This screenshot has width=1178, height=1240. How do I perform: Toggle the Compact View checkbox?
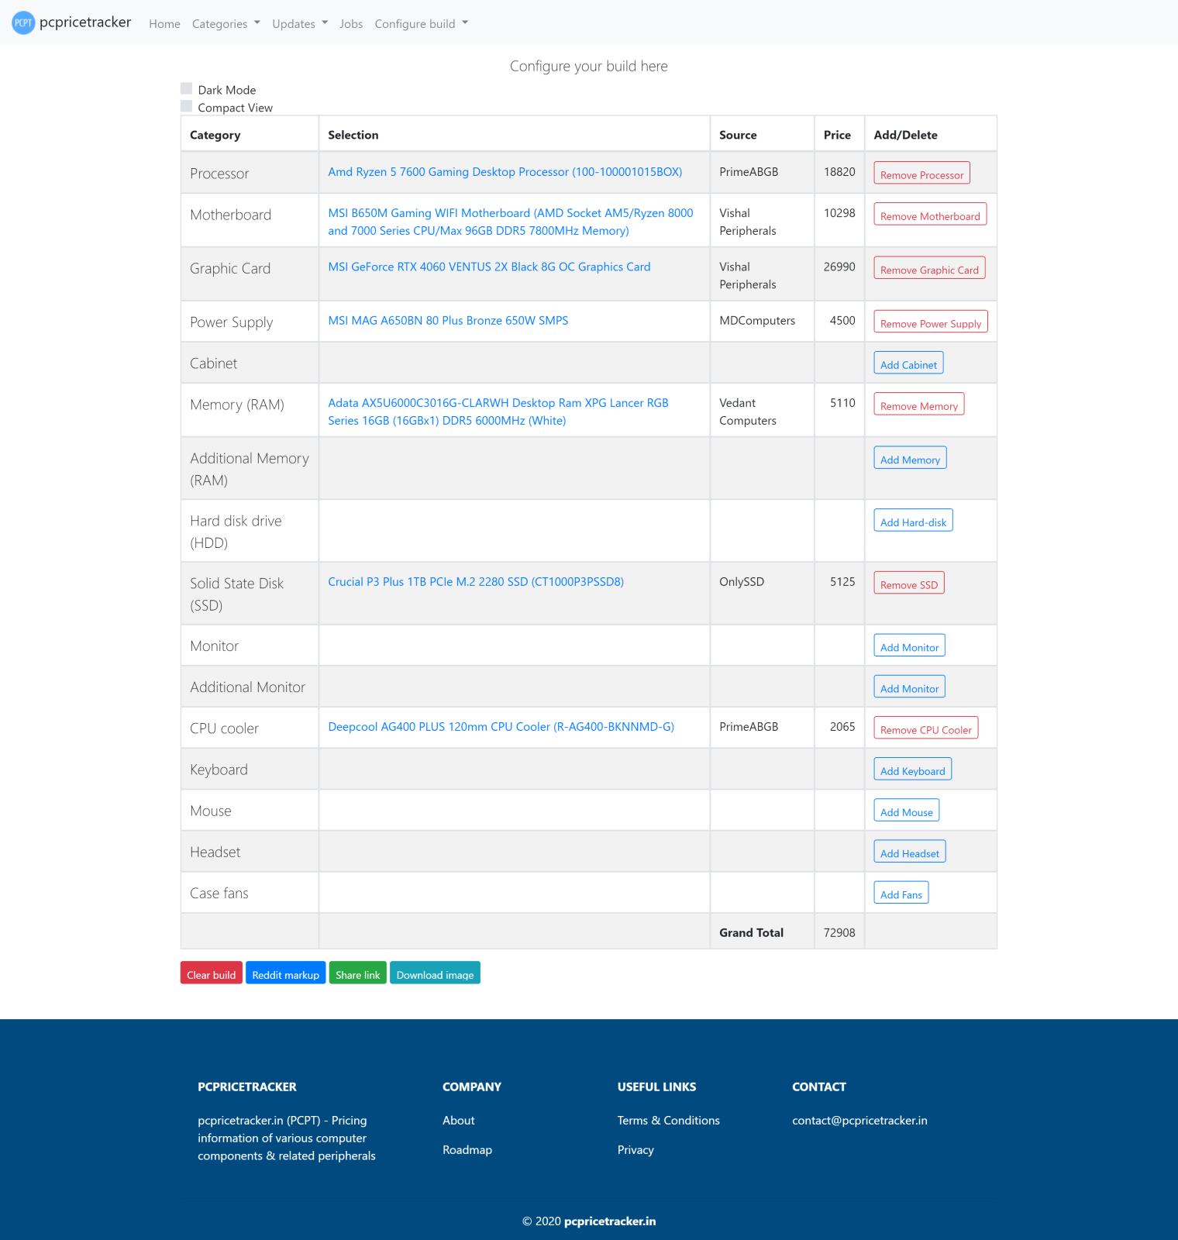(186, 106)
